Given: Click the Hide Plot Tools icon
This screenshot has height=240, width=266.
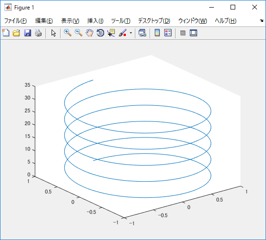Looking at the screenshot, I should [x=183, y=33].
